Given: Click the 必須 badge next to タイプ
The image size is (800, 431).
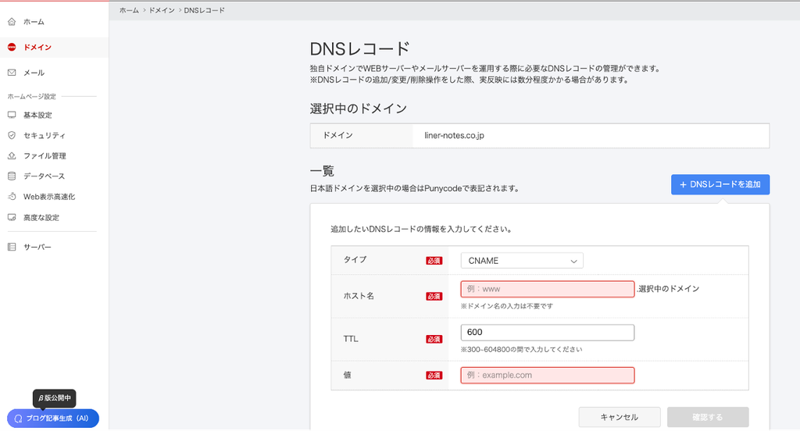Looking at the screenshot, I should (x=434, y=261).
